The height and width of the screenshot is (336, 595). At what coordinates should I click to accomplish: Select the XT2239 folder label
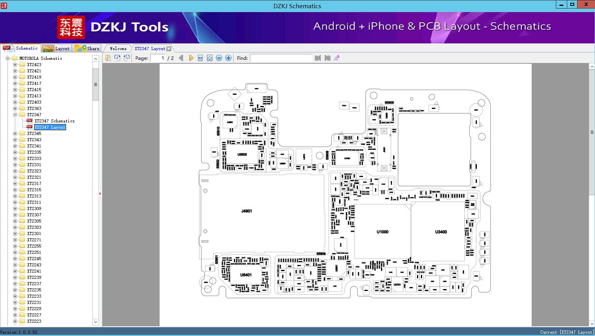34,277
